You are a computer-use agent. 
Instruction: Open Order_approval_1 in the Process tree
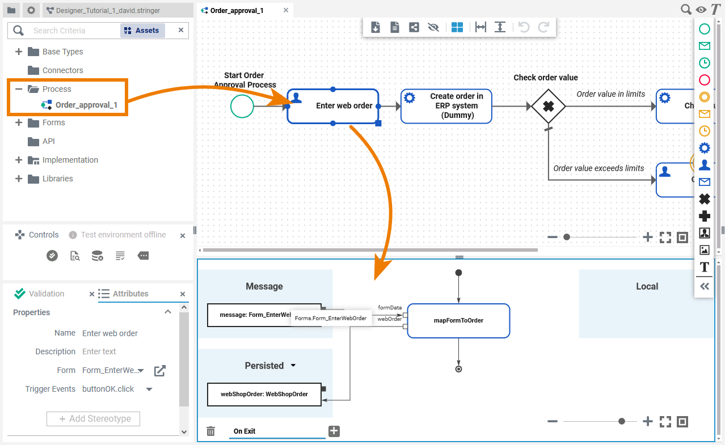86,105
